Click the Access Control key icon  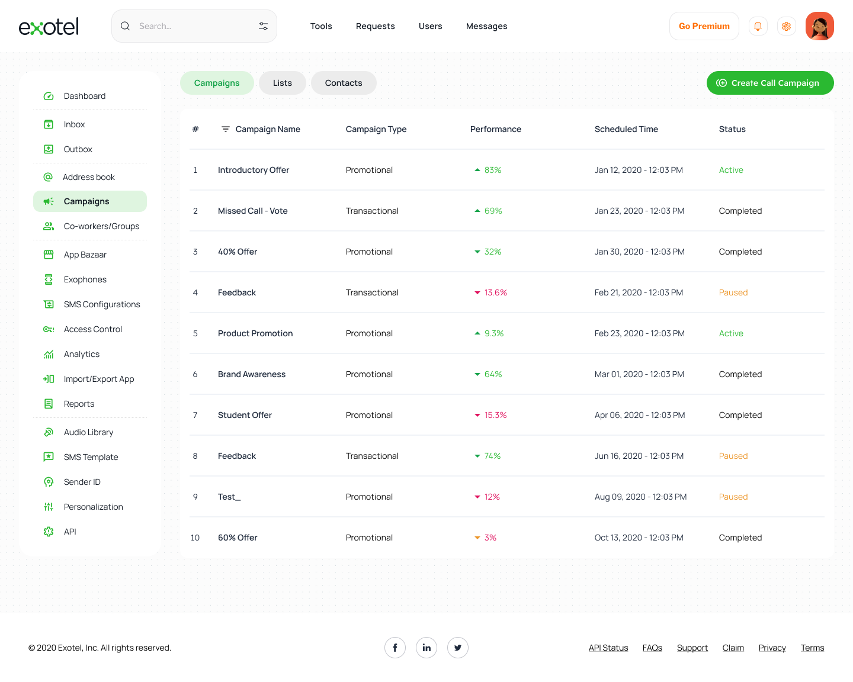coord(49,329)
